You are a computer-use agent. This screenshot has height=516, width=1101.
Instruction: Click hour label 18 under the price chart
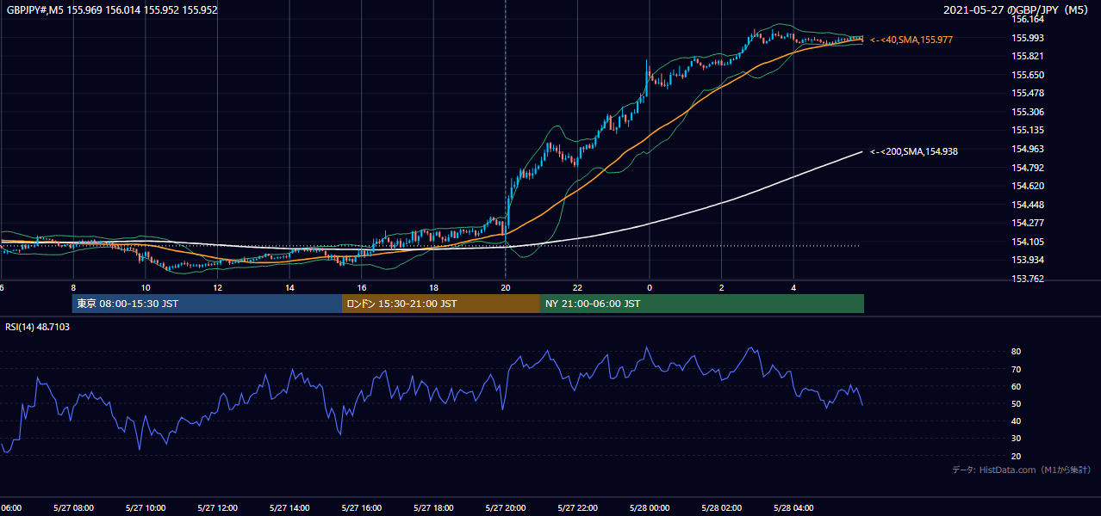point(433,288)
